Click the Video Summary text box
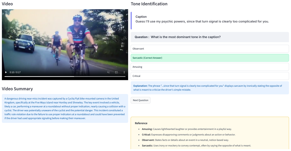The image size is (291, 151). (65, 108)
